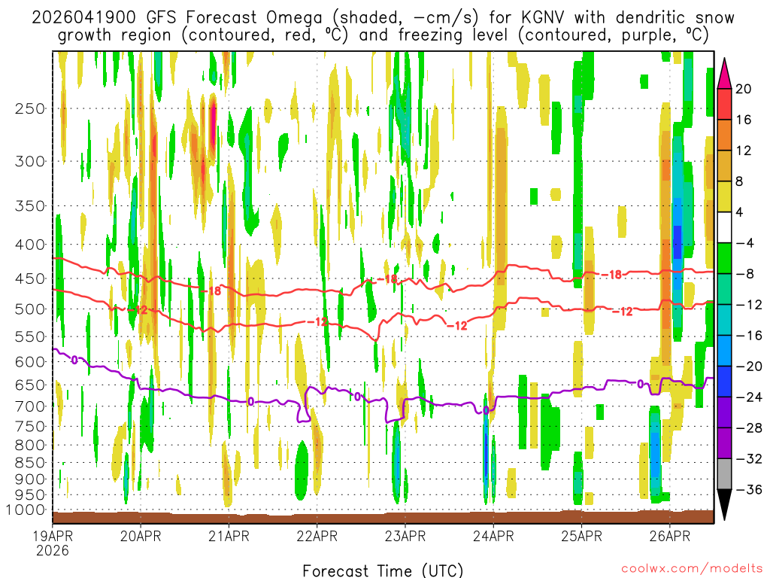Click the yellow 4–8 color bar segment
The width and height of the screenshot is (770, 578).
pyautogui.click(x=724, y=196)
